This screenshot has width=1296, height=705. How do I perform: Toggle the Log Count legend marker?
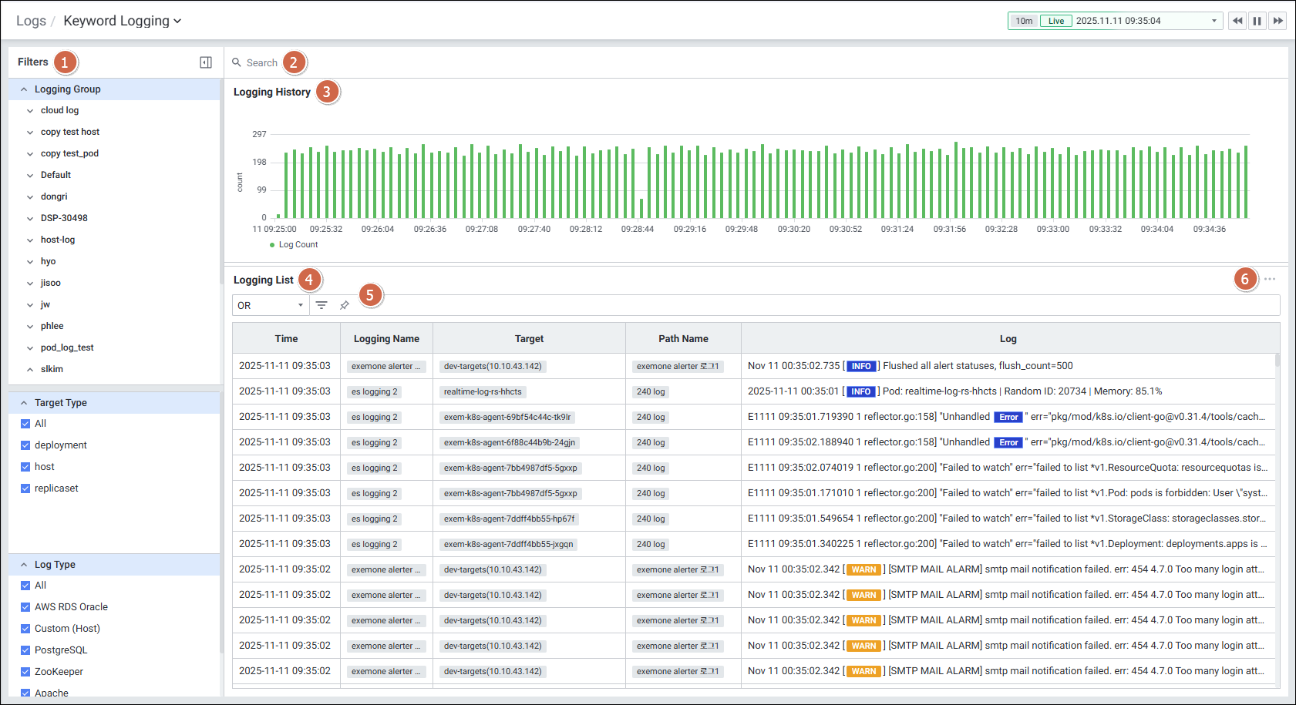pos(272,245)
